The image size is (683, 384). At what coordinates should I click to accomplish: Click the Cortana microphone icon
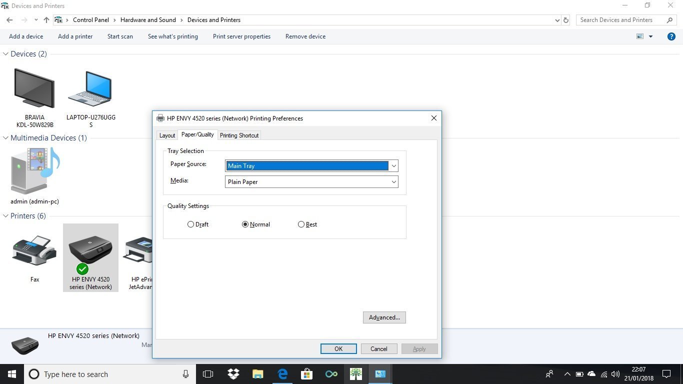185,374
